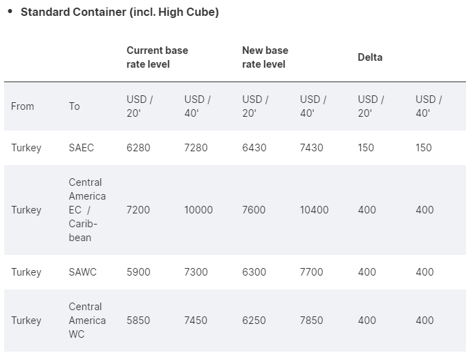Click the Standard Container heading text
This screenshot has width=466, height=353.
coord(120,12)
